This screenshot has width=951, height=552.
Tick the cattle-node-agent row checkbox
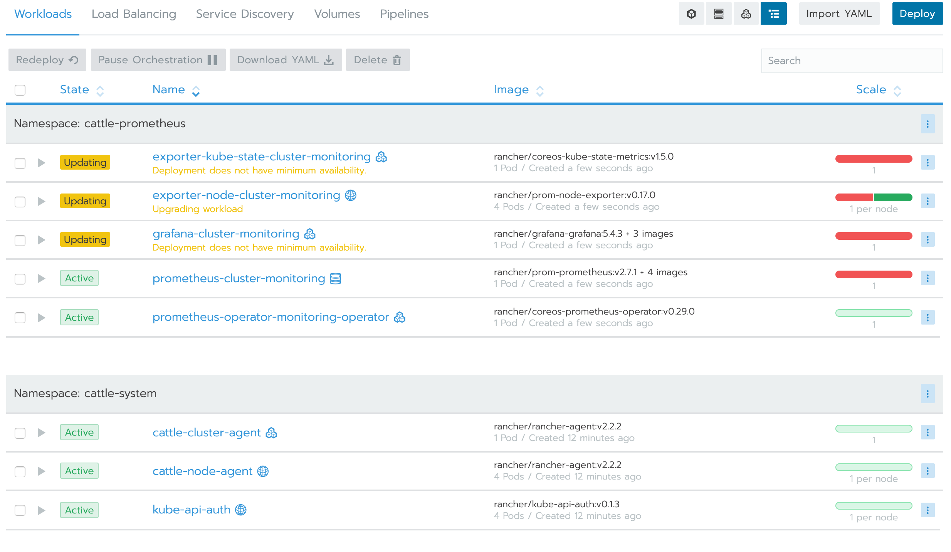point(20,472)
